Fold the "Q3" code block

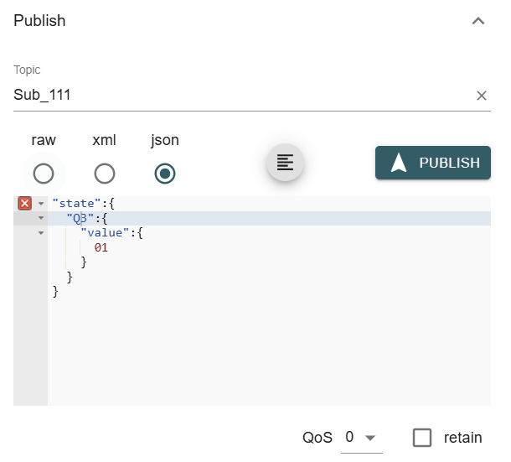[x=41, y=218]
